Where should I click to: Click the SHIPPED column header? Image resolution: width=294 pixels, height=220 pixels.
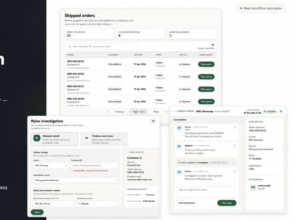(138, 55)
